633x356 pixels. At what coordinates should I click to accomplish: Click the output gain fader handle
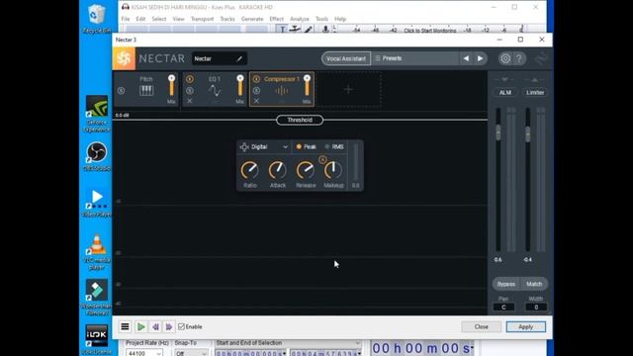point(527,134)
